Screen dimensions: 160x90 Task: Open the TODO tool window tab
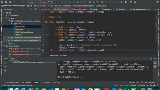click(56, 82)
